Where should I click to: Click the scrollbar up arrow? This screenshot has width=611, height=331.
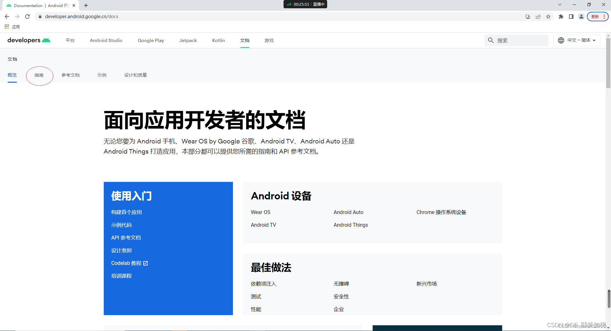pos(608,35)
